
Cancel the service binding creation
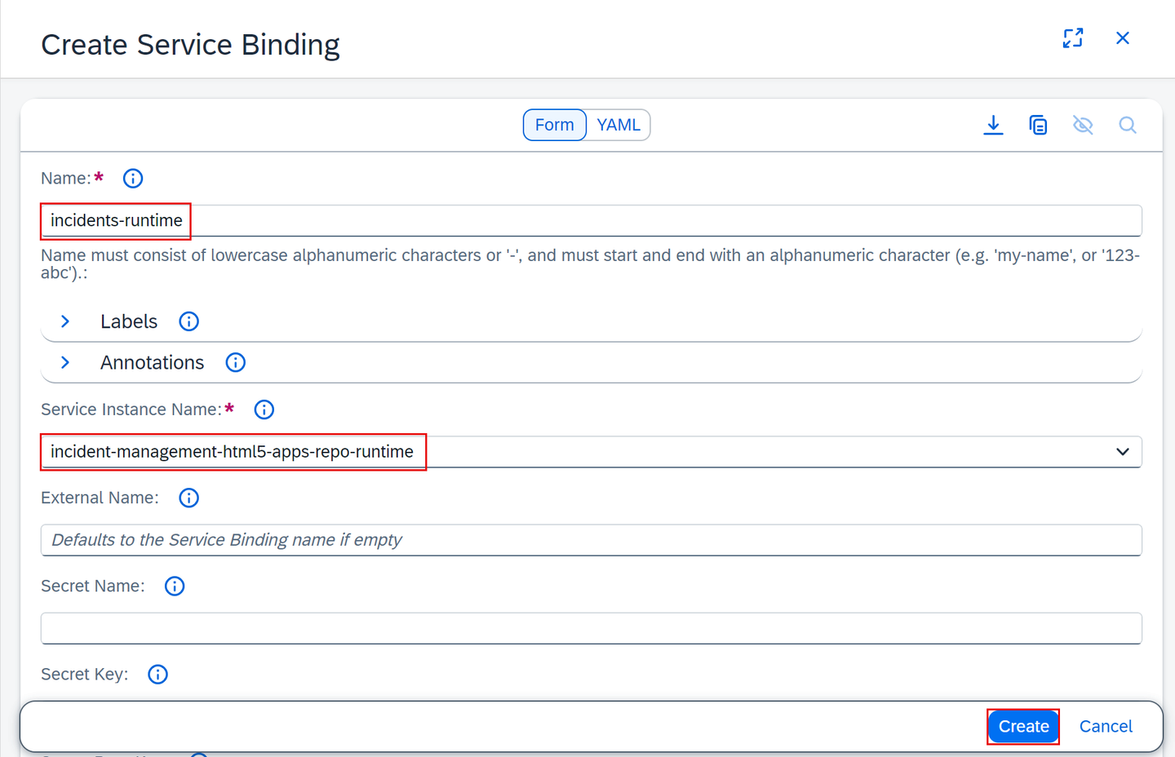[x=1106, y=726]
